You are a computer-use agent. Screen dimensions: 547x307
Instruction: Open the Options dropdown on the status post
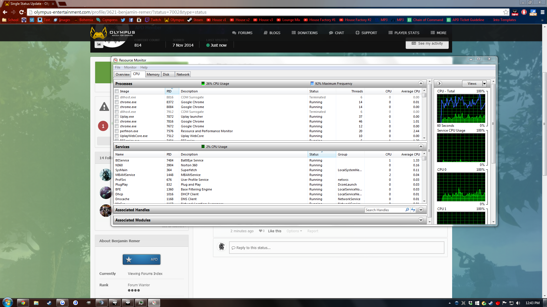tap(294, 231)
